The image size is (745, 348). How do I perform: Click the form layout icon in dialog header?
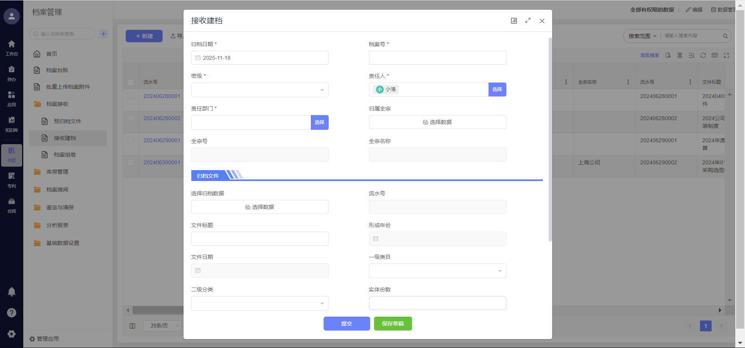[514, 21]
